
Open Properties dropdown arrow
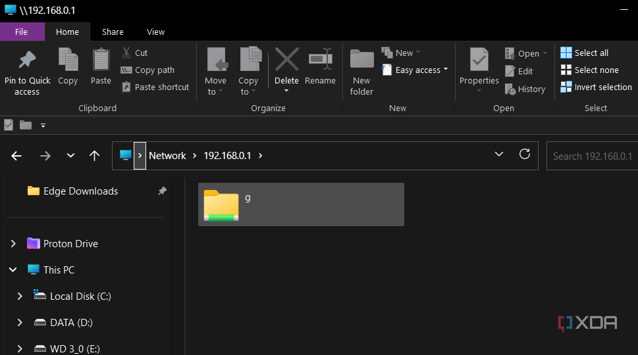(479, 91)
